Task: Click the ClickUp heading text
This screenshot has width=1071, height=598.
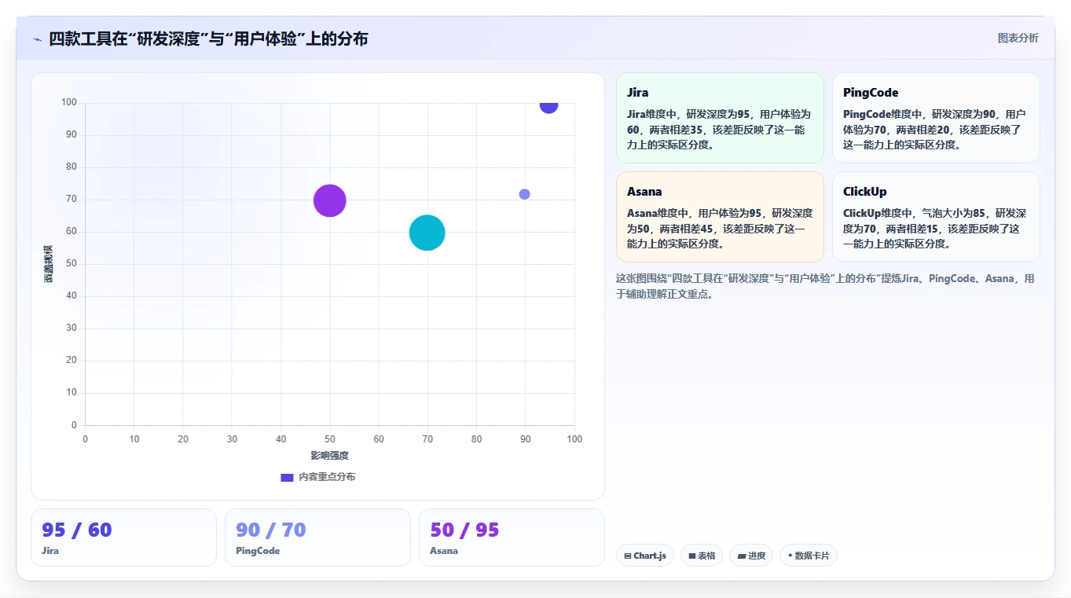Action: (865, 192)
